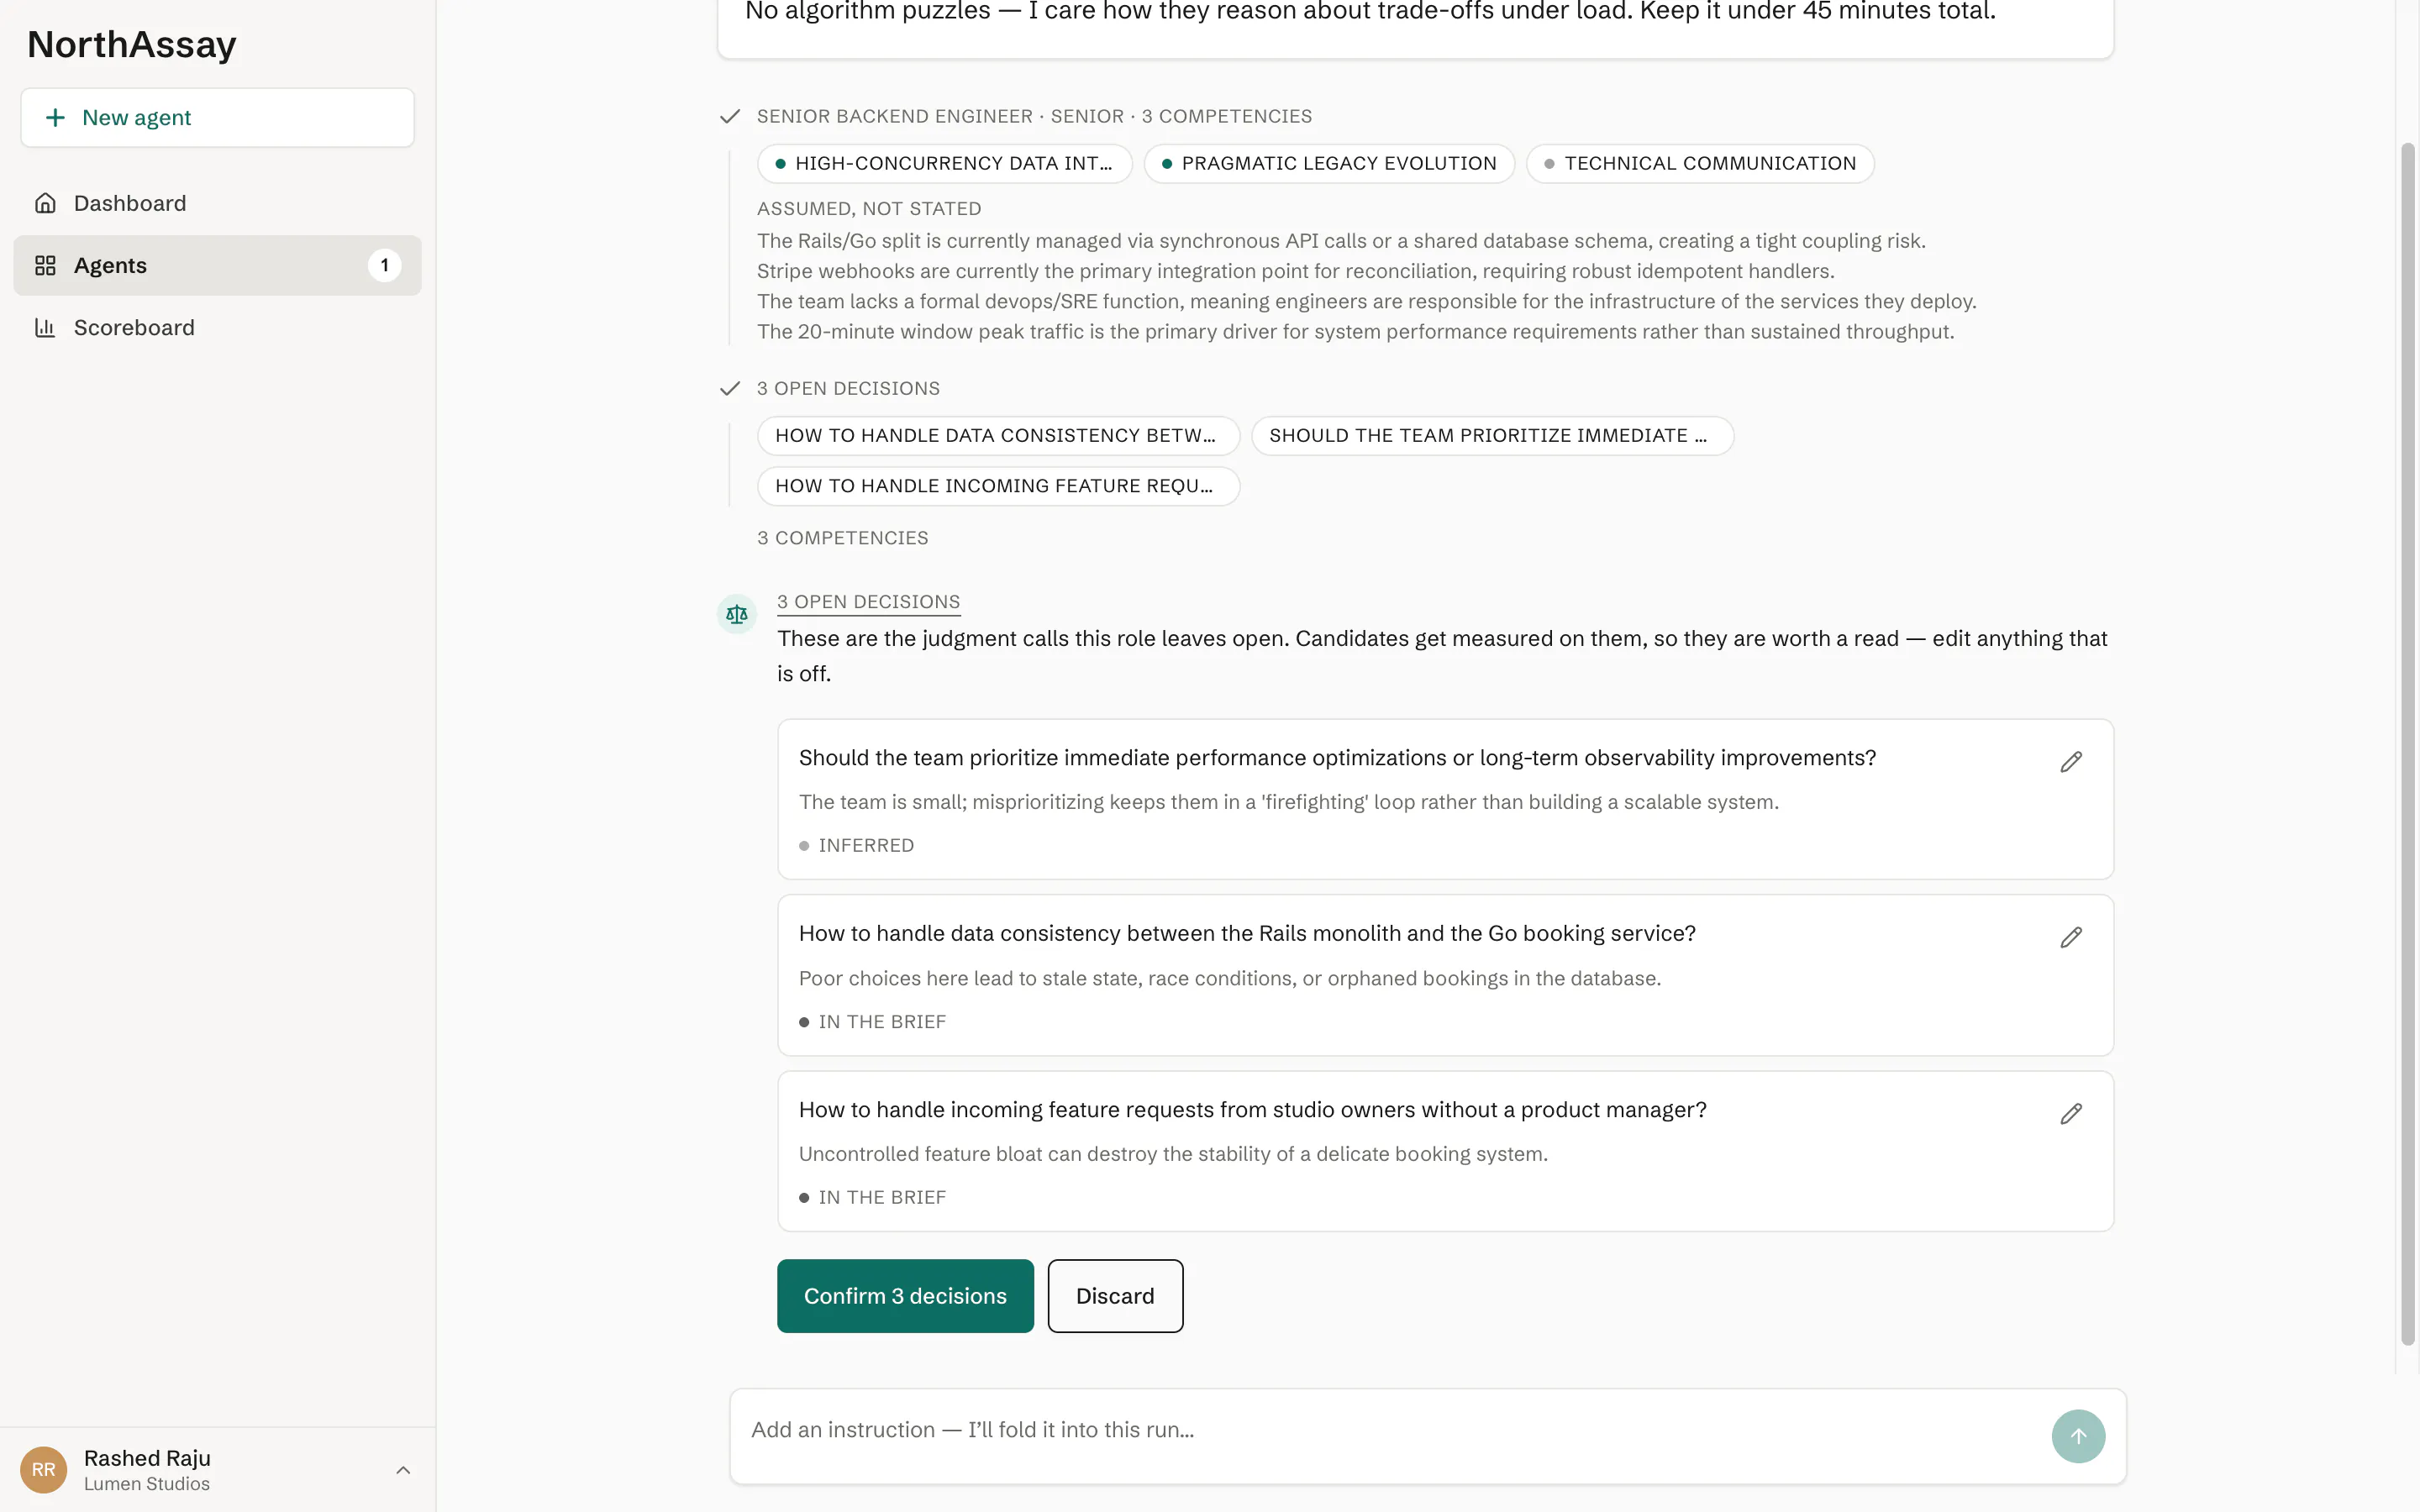Click the balance scale icon beside open decisions
This screenshot has height=1512, width=2420.
pyautogui.click(x=737, y=614)
